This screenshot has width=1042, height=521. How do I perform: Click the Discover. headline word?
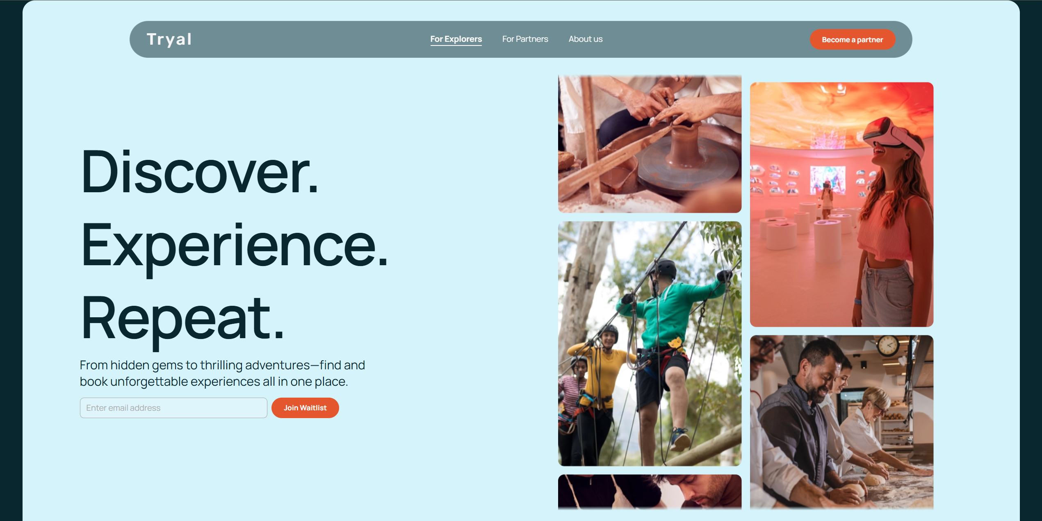[x=199, y=172]
